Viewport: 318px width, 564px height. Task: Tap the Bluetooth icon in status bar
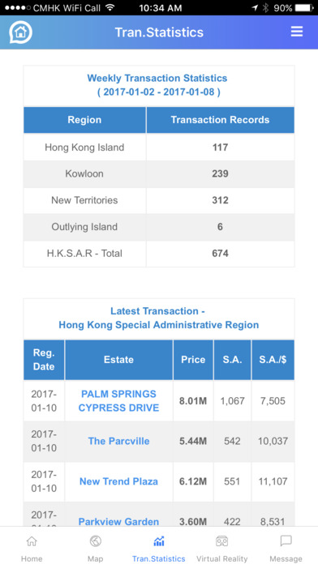click(266, 7)
